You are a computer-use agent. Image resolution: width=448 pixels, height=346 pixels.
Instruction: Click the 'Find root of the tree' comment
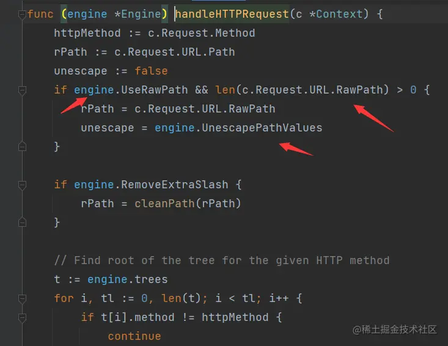(222, 260)
